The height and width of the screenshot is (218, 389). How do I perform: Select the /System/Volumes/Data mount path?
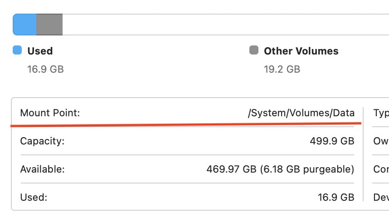click(301, 113)
